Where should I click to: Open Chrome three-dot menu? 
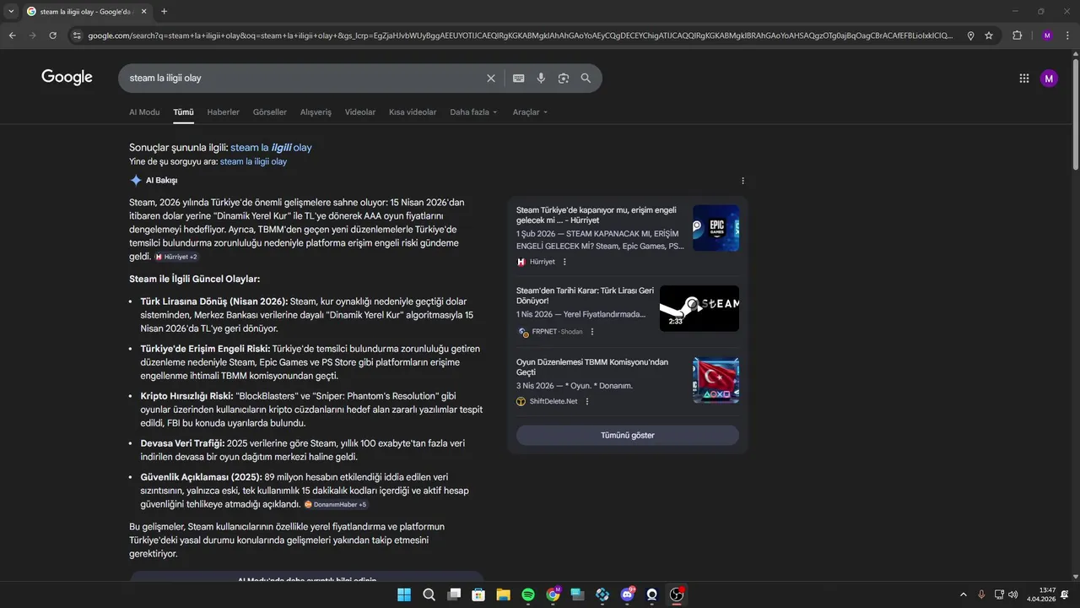click(x=1068, y=35)
